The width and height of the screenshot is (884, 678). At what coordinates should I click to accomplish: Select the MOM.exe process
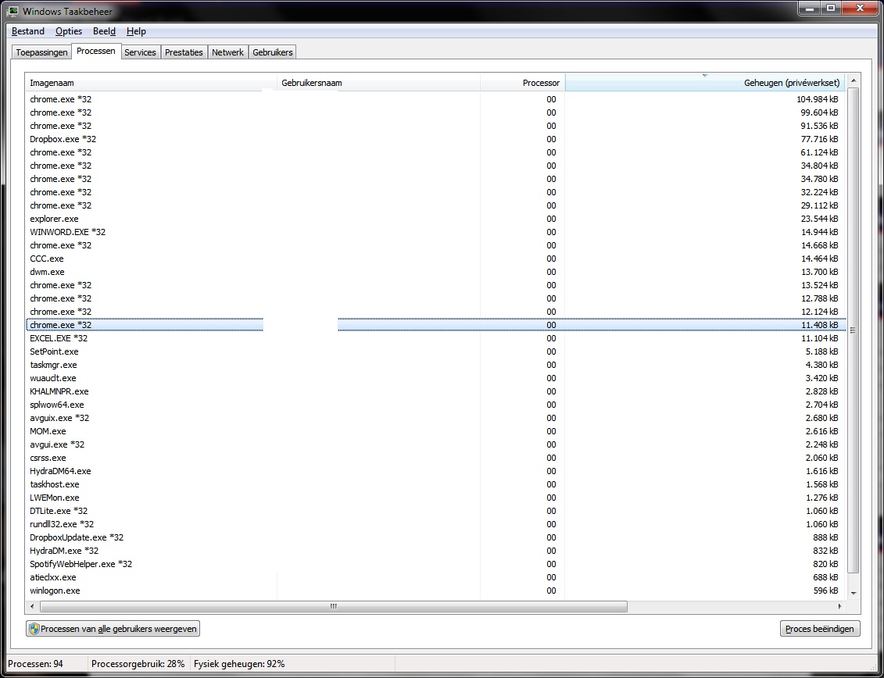pos(435,431)
